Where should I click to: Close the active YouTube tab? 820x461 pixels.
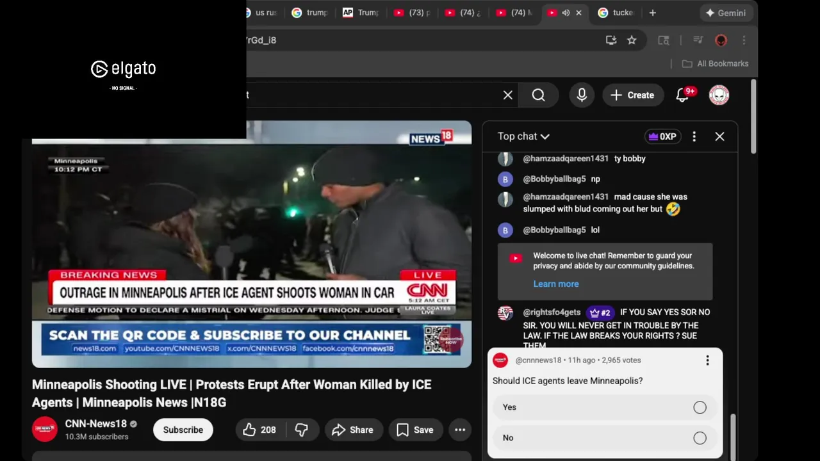(x=578, y=13)
